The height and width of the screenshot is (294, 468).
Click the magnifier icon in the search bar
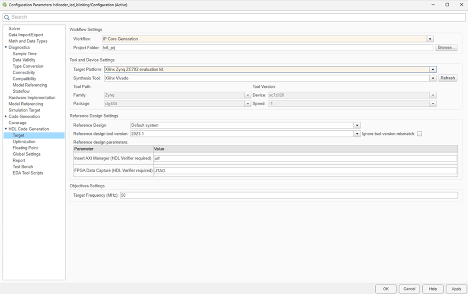click(x=6, y=16)
